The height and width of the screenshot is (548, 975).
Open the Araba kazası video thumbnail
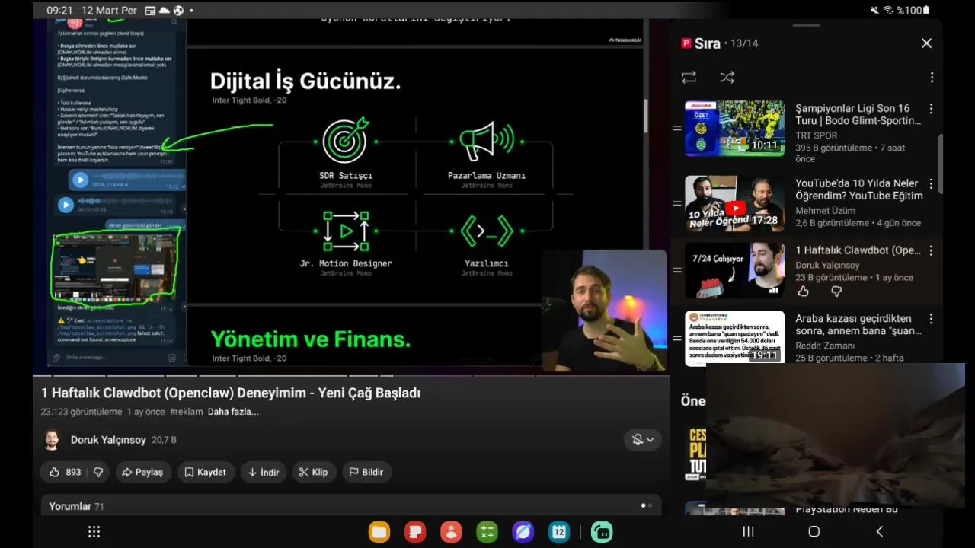click(x=734, y=338)
